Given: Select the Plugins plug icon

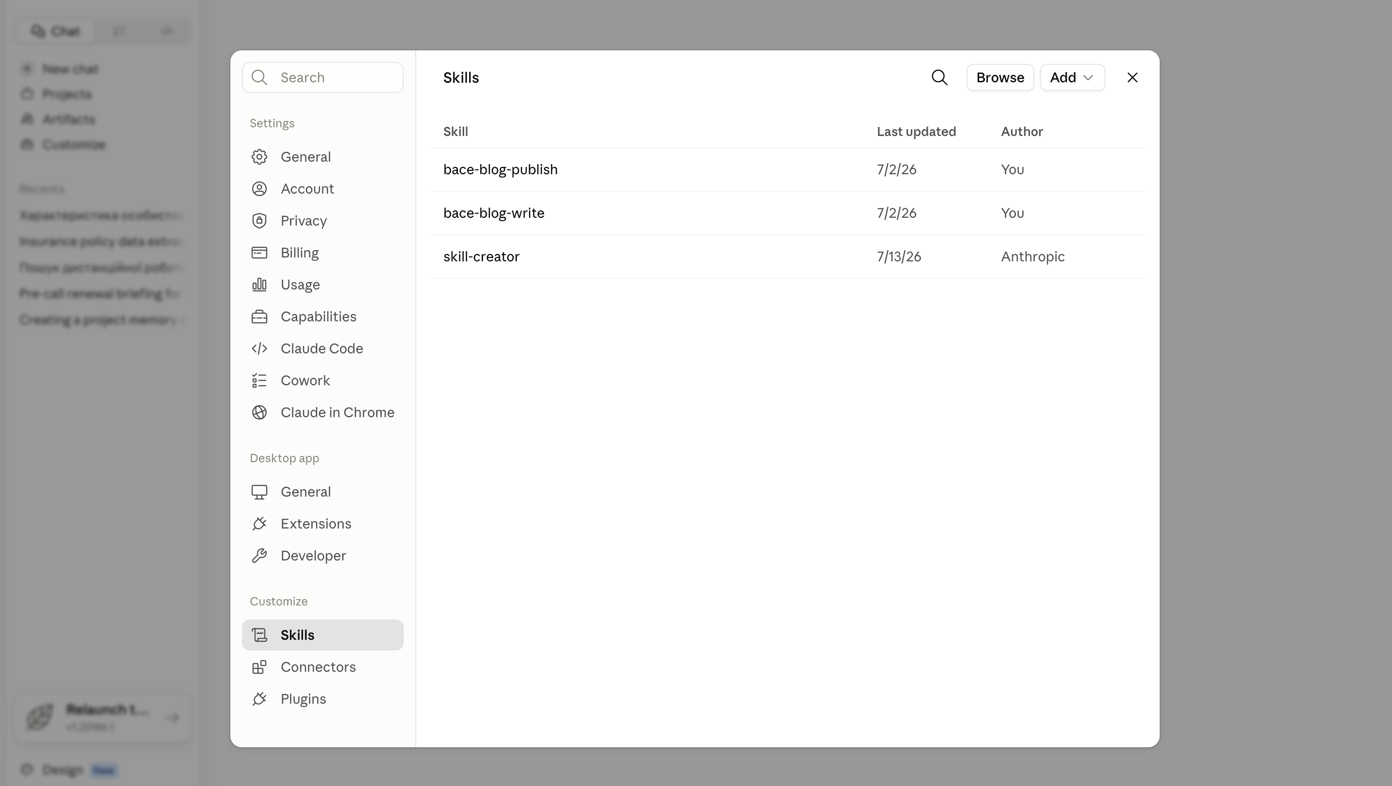Looking at the screenshot, I should (259, 698).
